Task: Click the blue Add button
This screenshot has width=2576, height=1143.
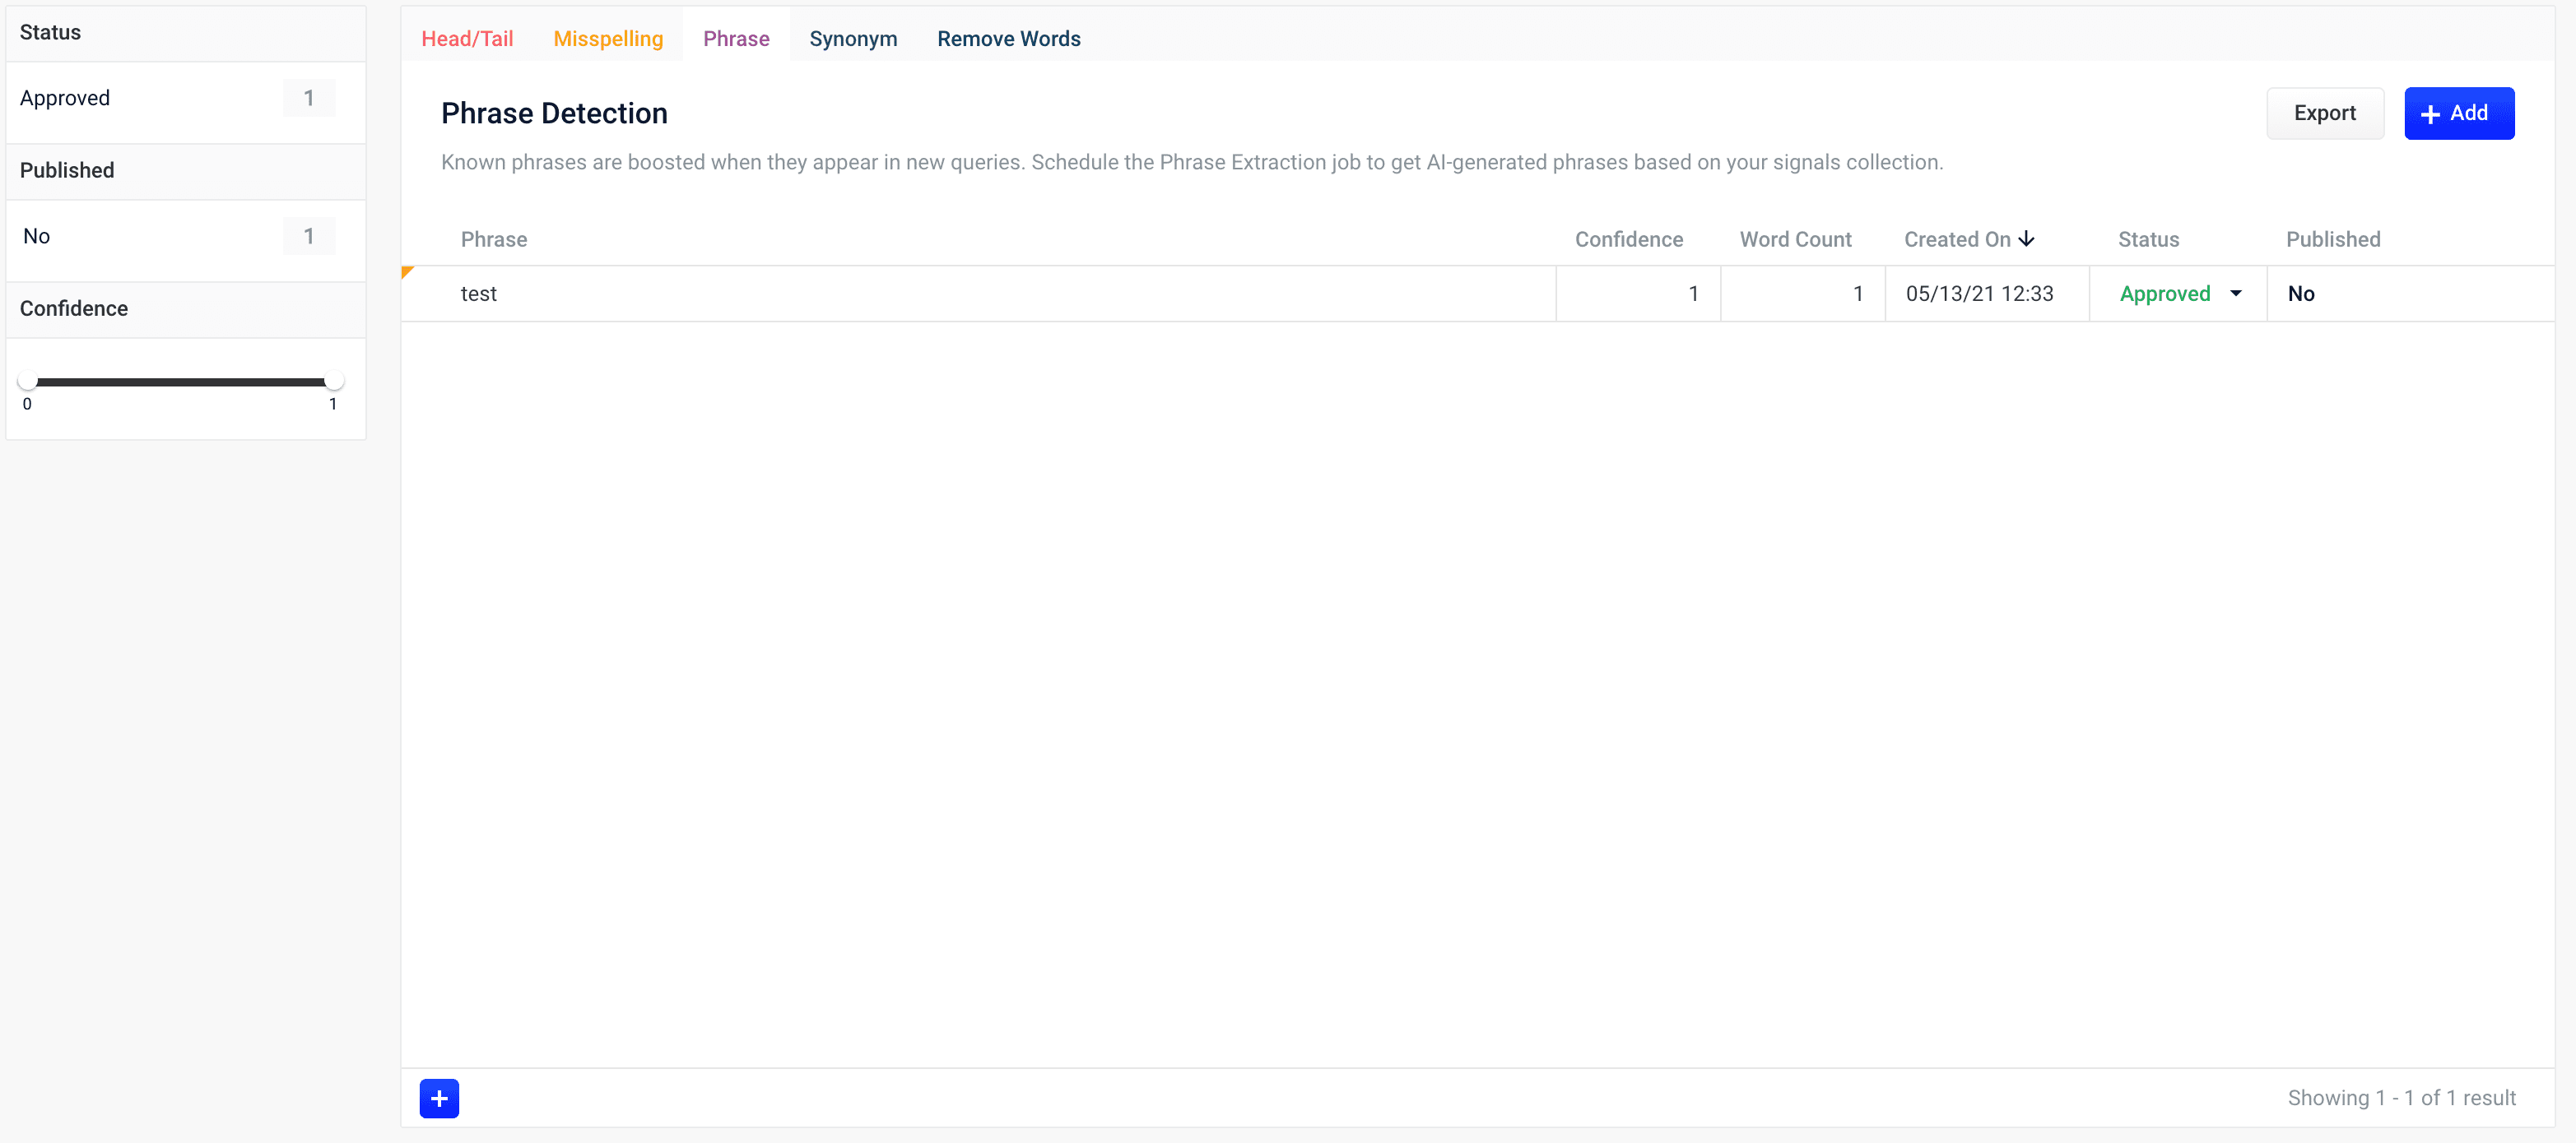Action: click(2458, 113)
